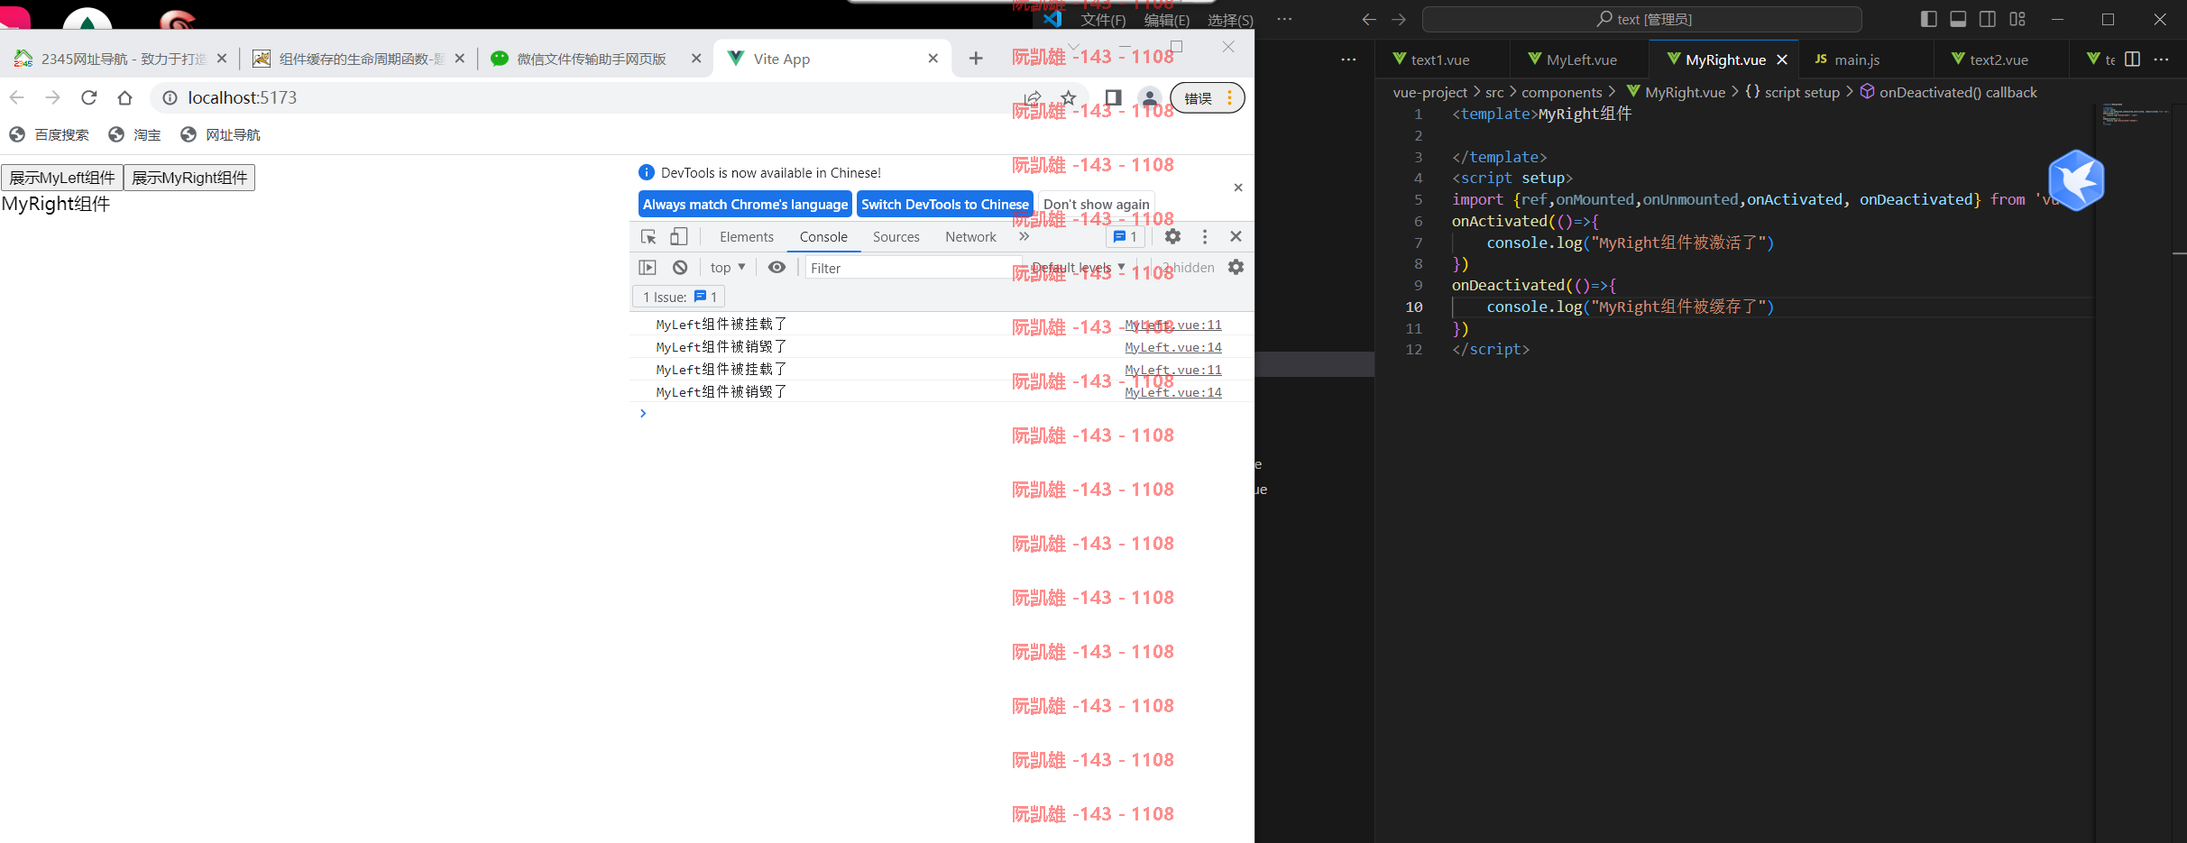The width and height of the screenshot is (2187, 843).
Task: Open the 编辑(E) menu in VS Code
Action: (1167, 20)
